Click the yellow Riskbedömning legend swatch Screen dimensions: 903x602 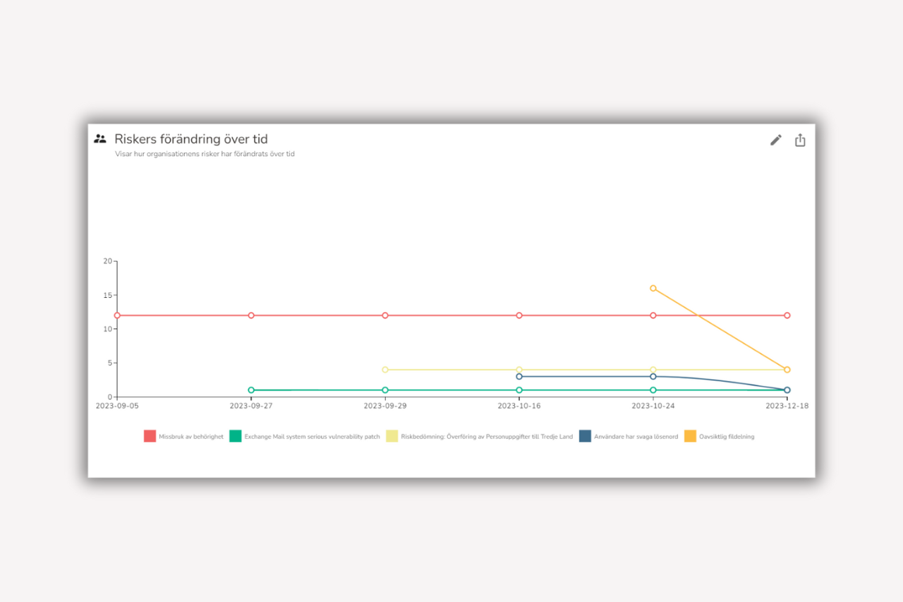pyautogui.click(x=392, y=436)
